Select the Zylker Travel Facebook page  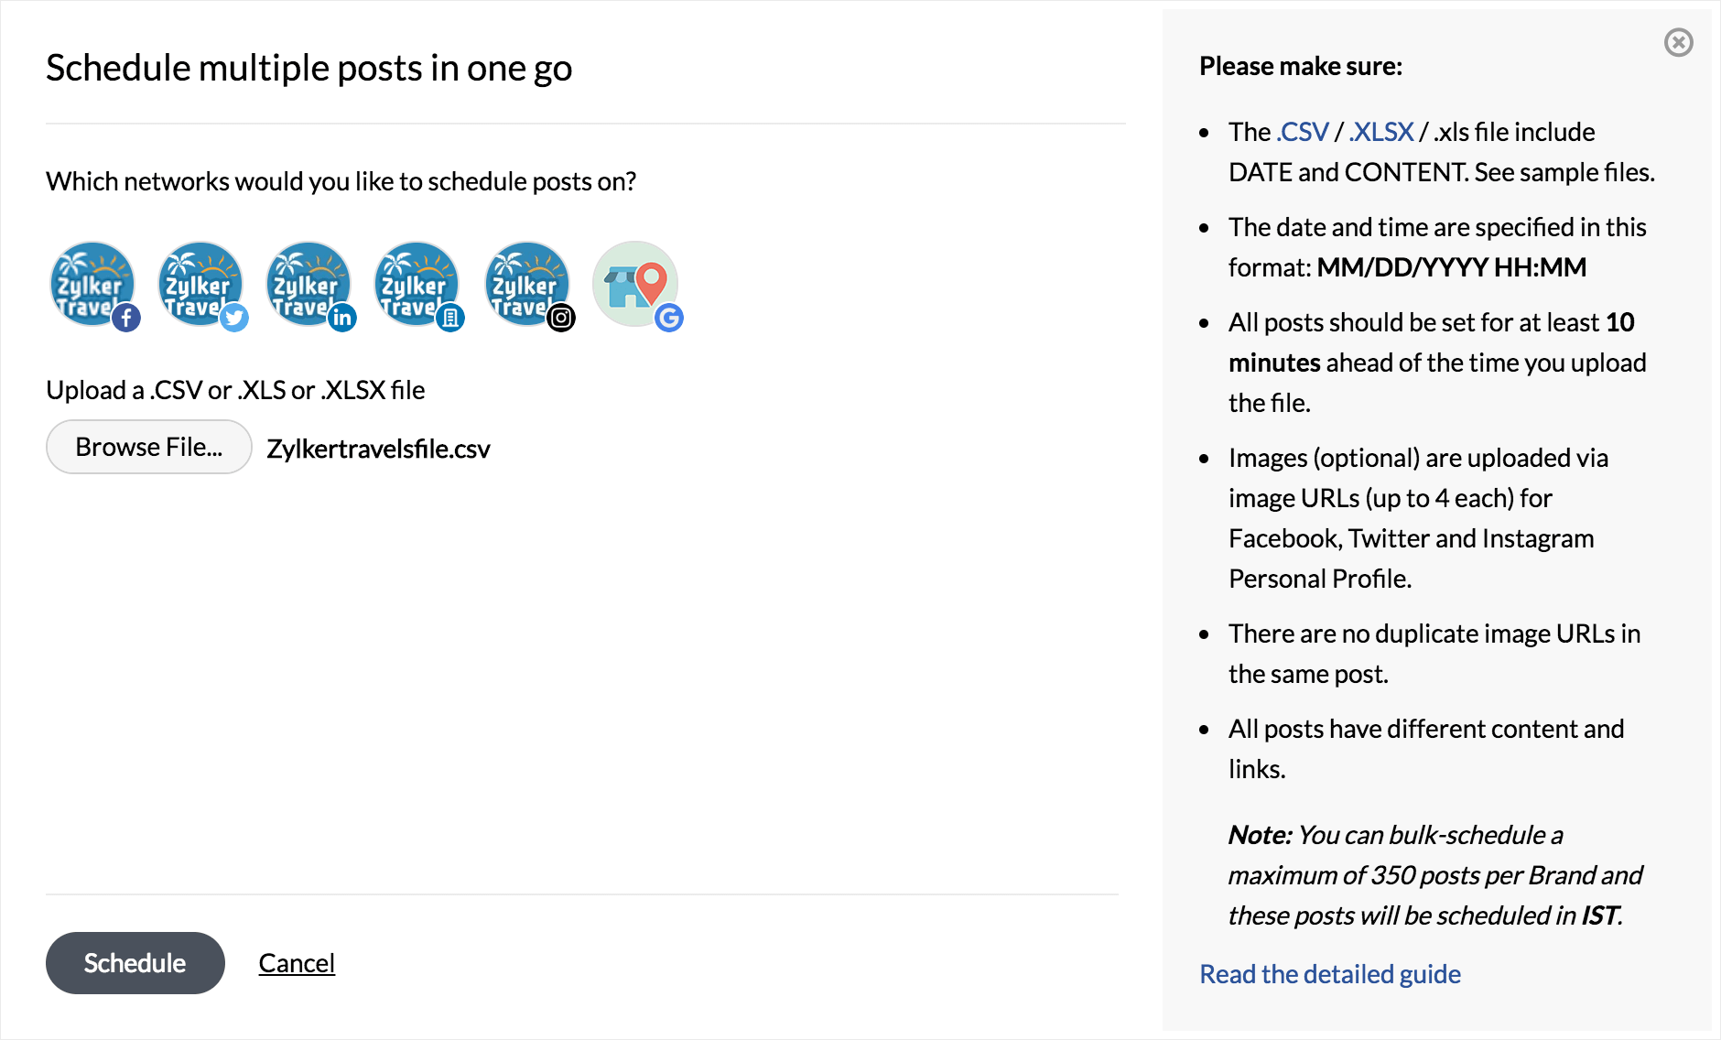click(92, 285)
